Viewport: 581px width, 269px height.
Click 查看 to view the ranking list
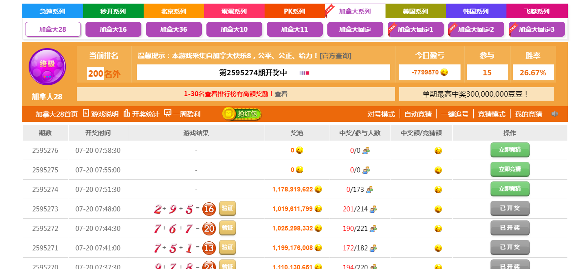(x=281, y=94)
